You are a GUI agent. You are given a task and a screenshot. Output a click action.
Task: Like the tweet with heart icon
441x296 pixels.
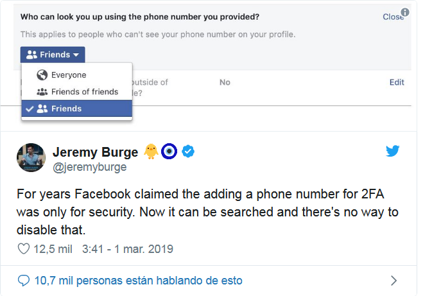click(x=23, y=248)
